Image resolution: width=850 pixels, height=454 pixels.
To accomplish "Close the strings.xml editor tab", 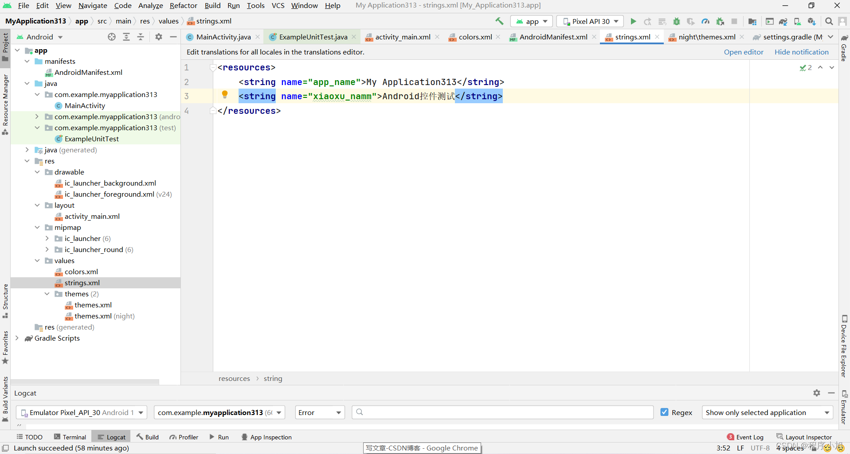I will pos(657,37).
